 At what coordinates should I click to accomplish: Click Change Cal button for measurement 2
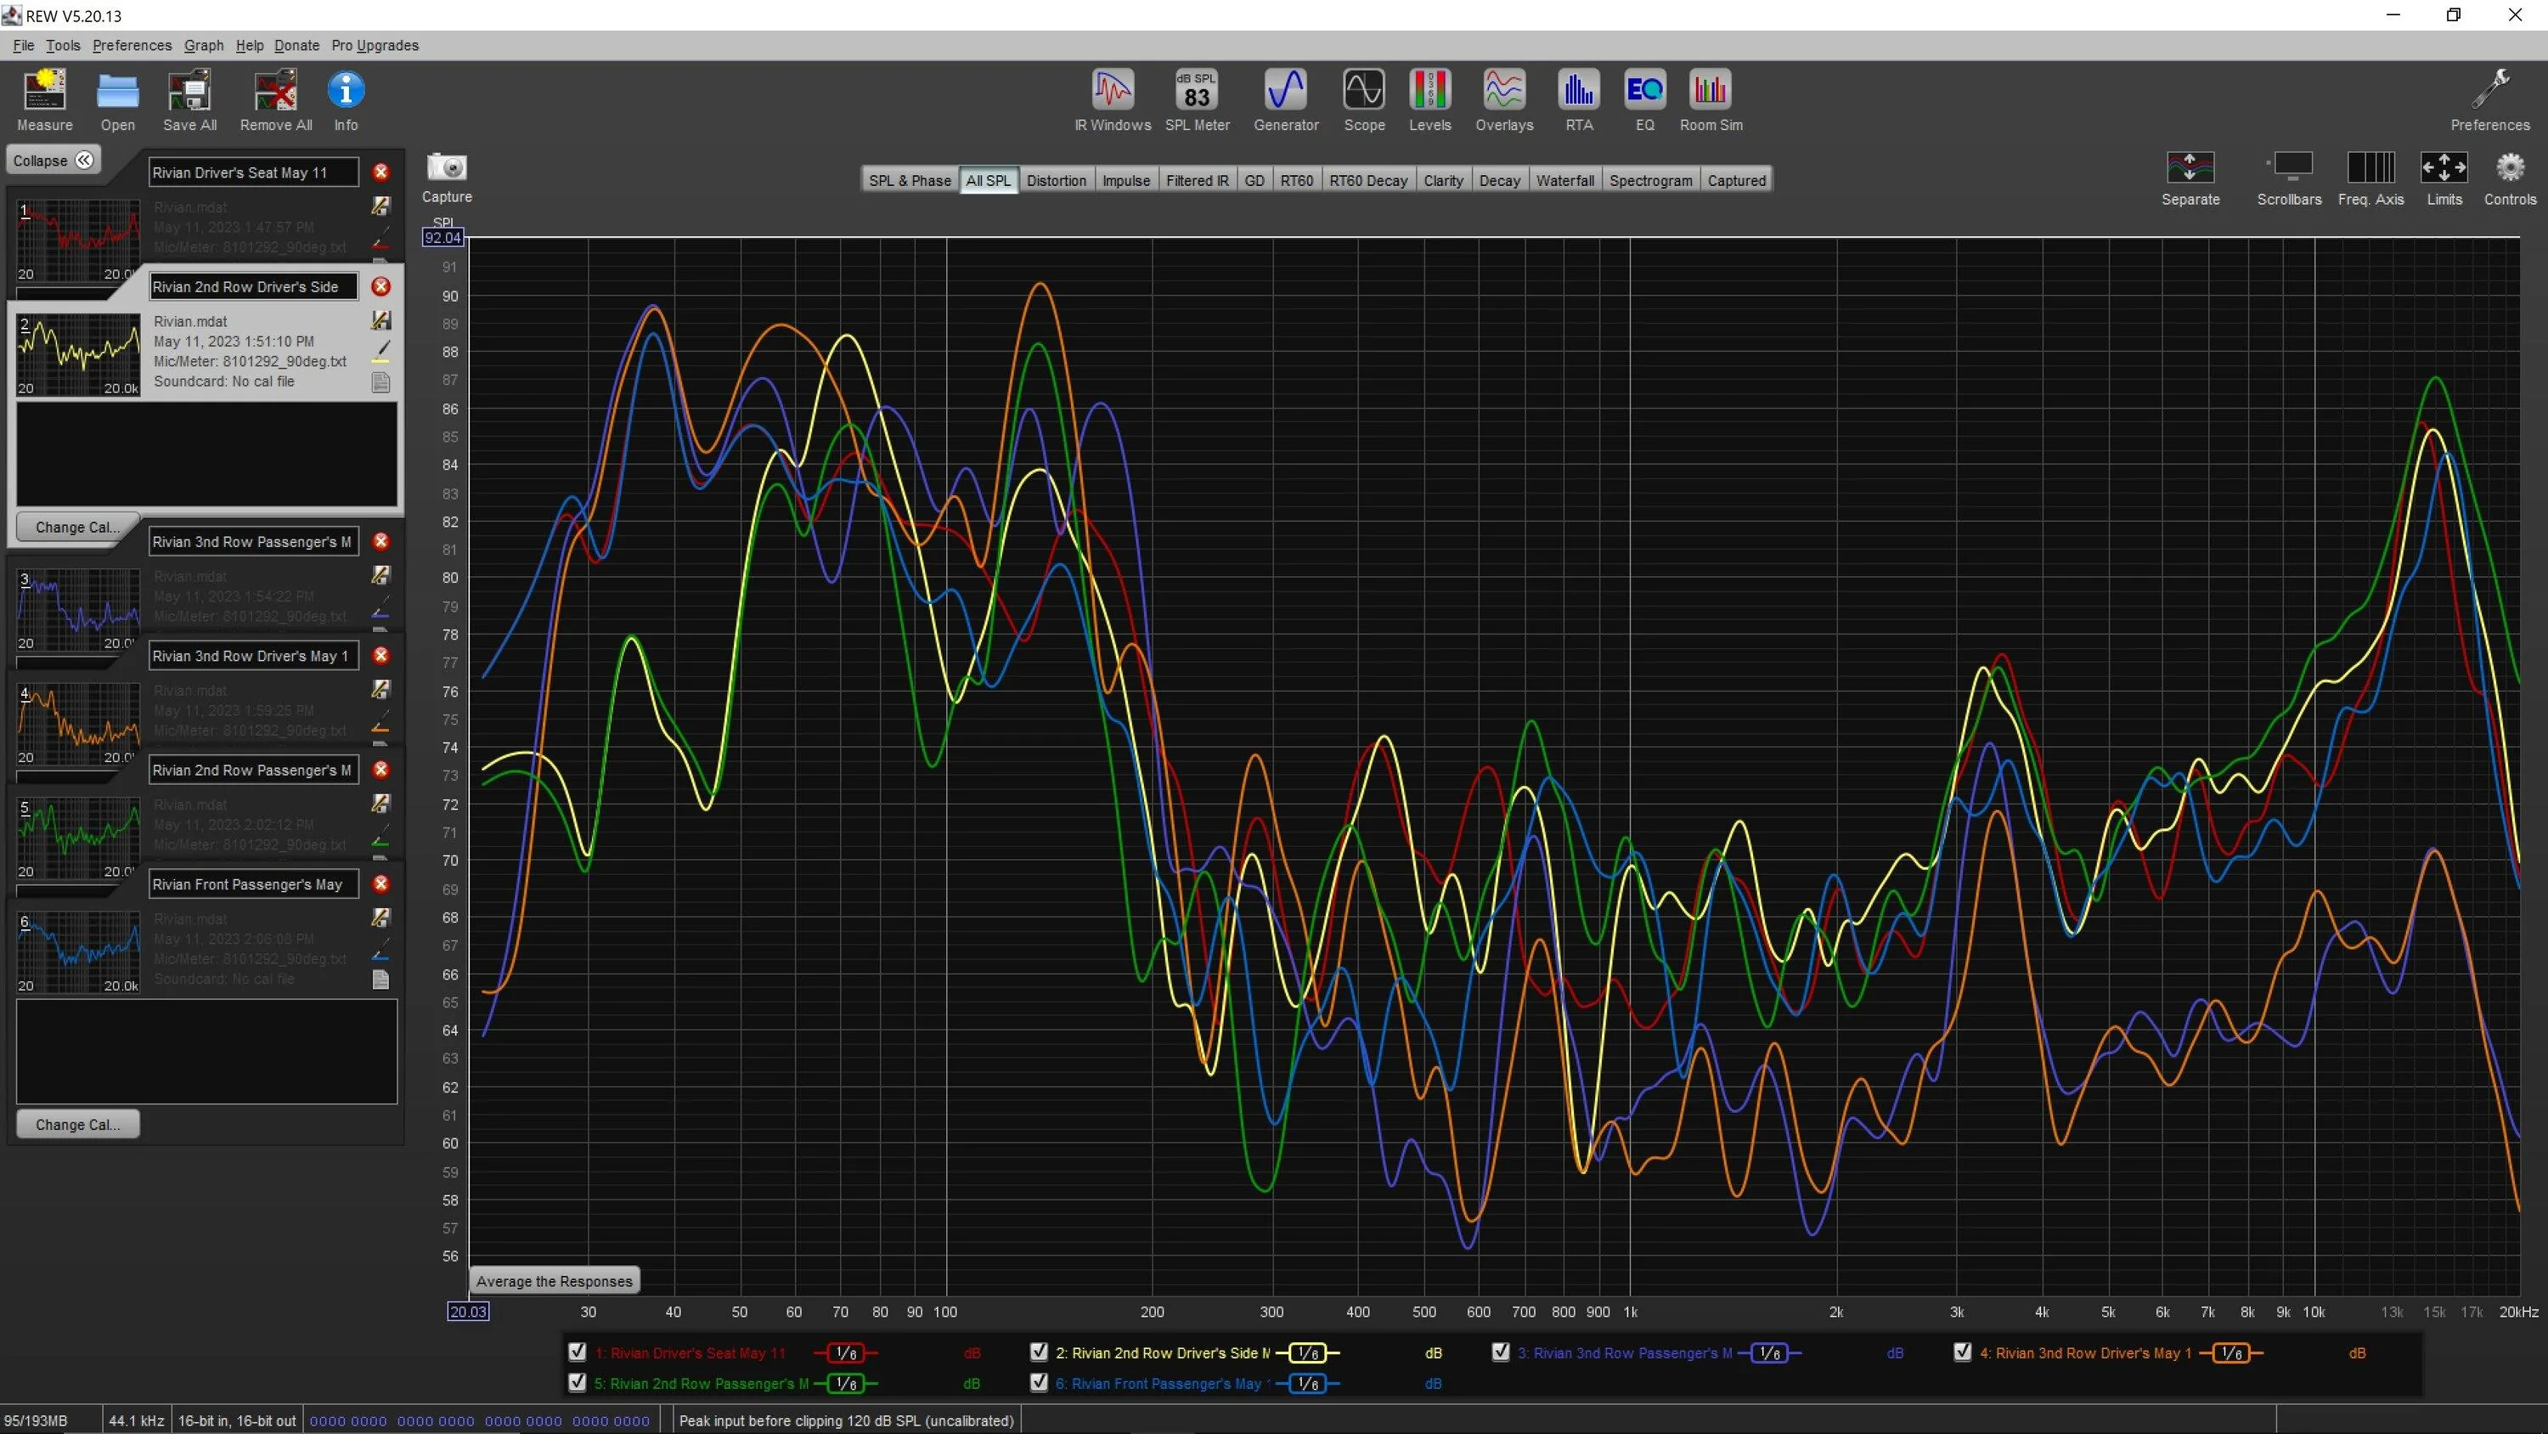(x=77, y=528)
